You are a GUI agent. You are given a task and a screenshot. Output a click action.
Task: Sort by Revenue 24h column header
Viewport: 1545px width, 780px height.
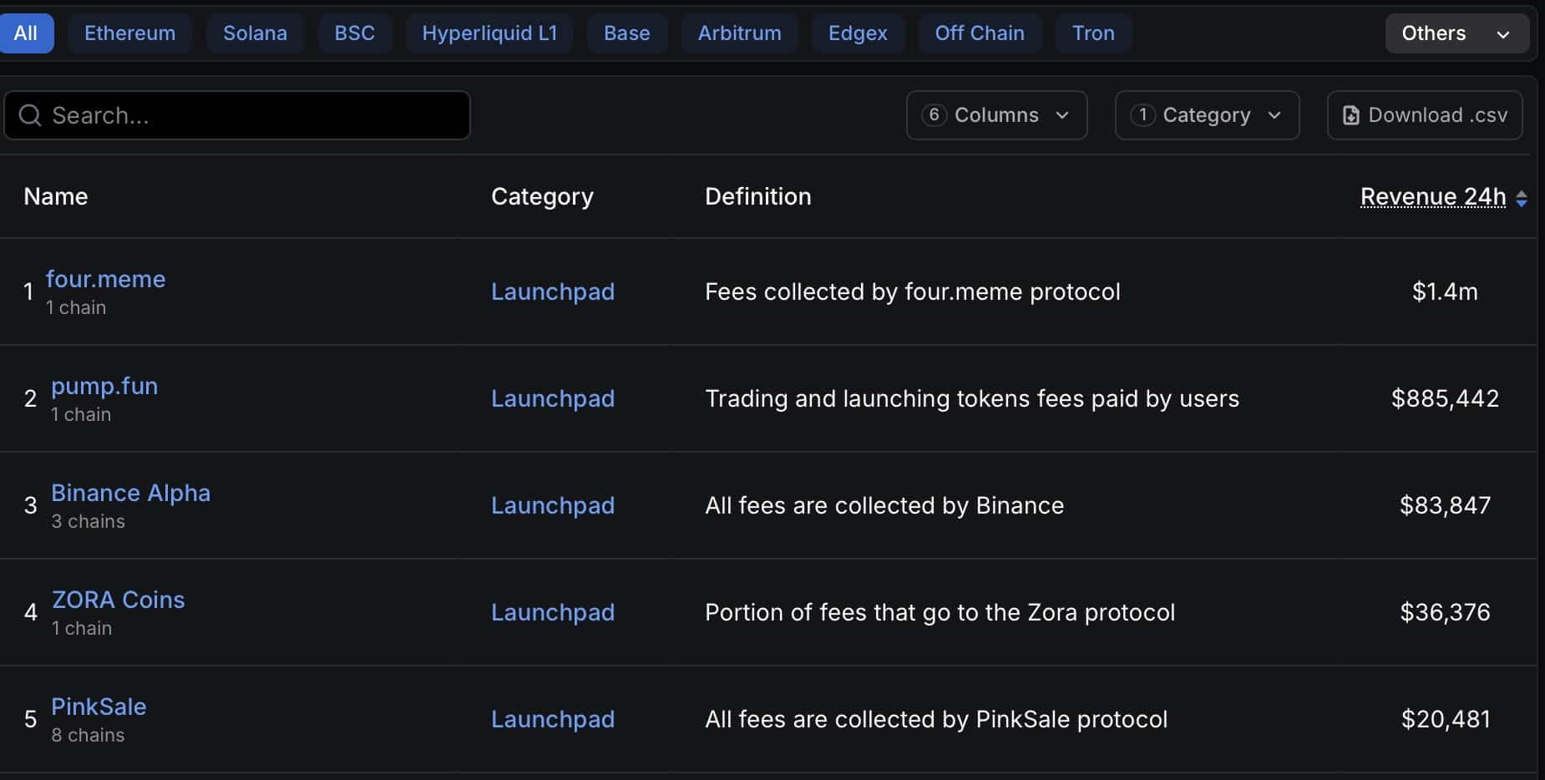pos(1432,196)
